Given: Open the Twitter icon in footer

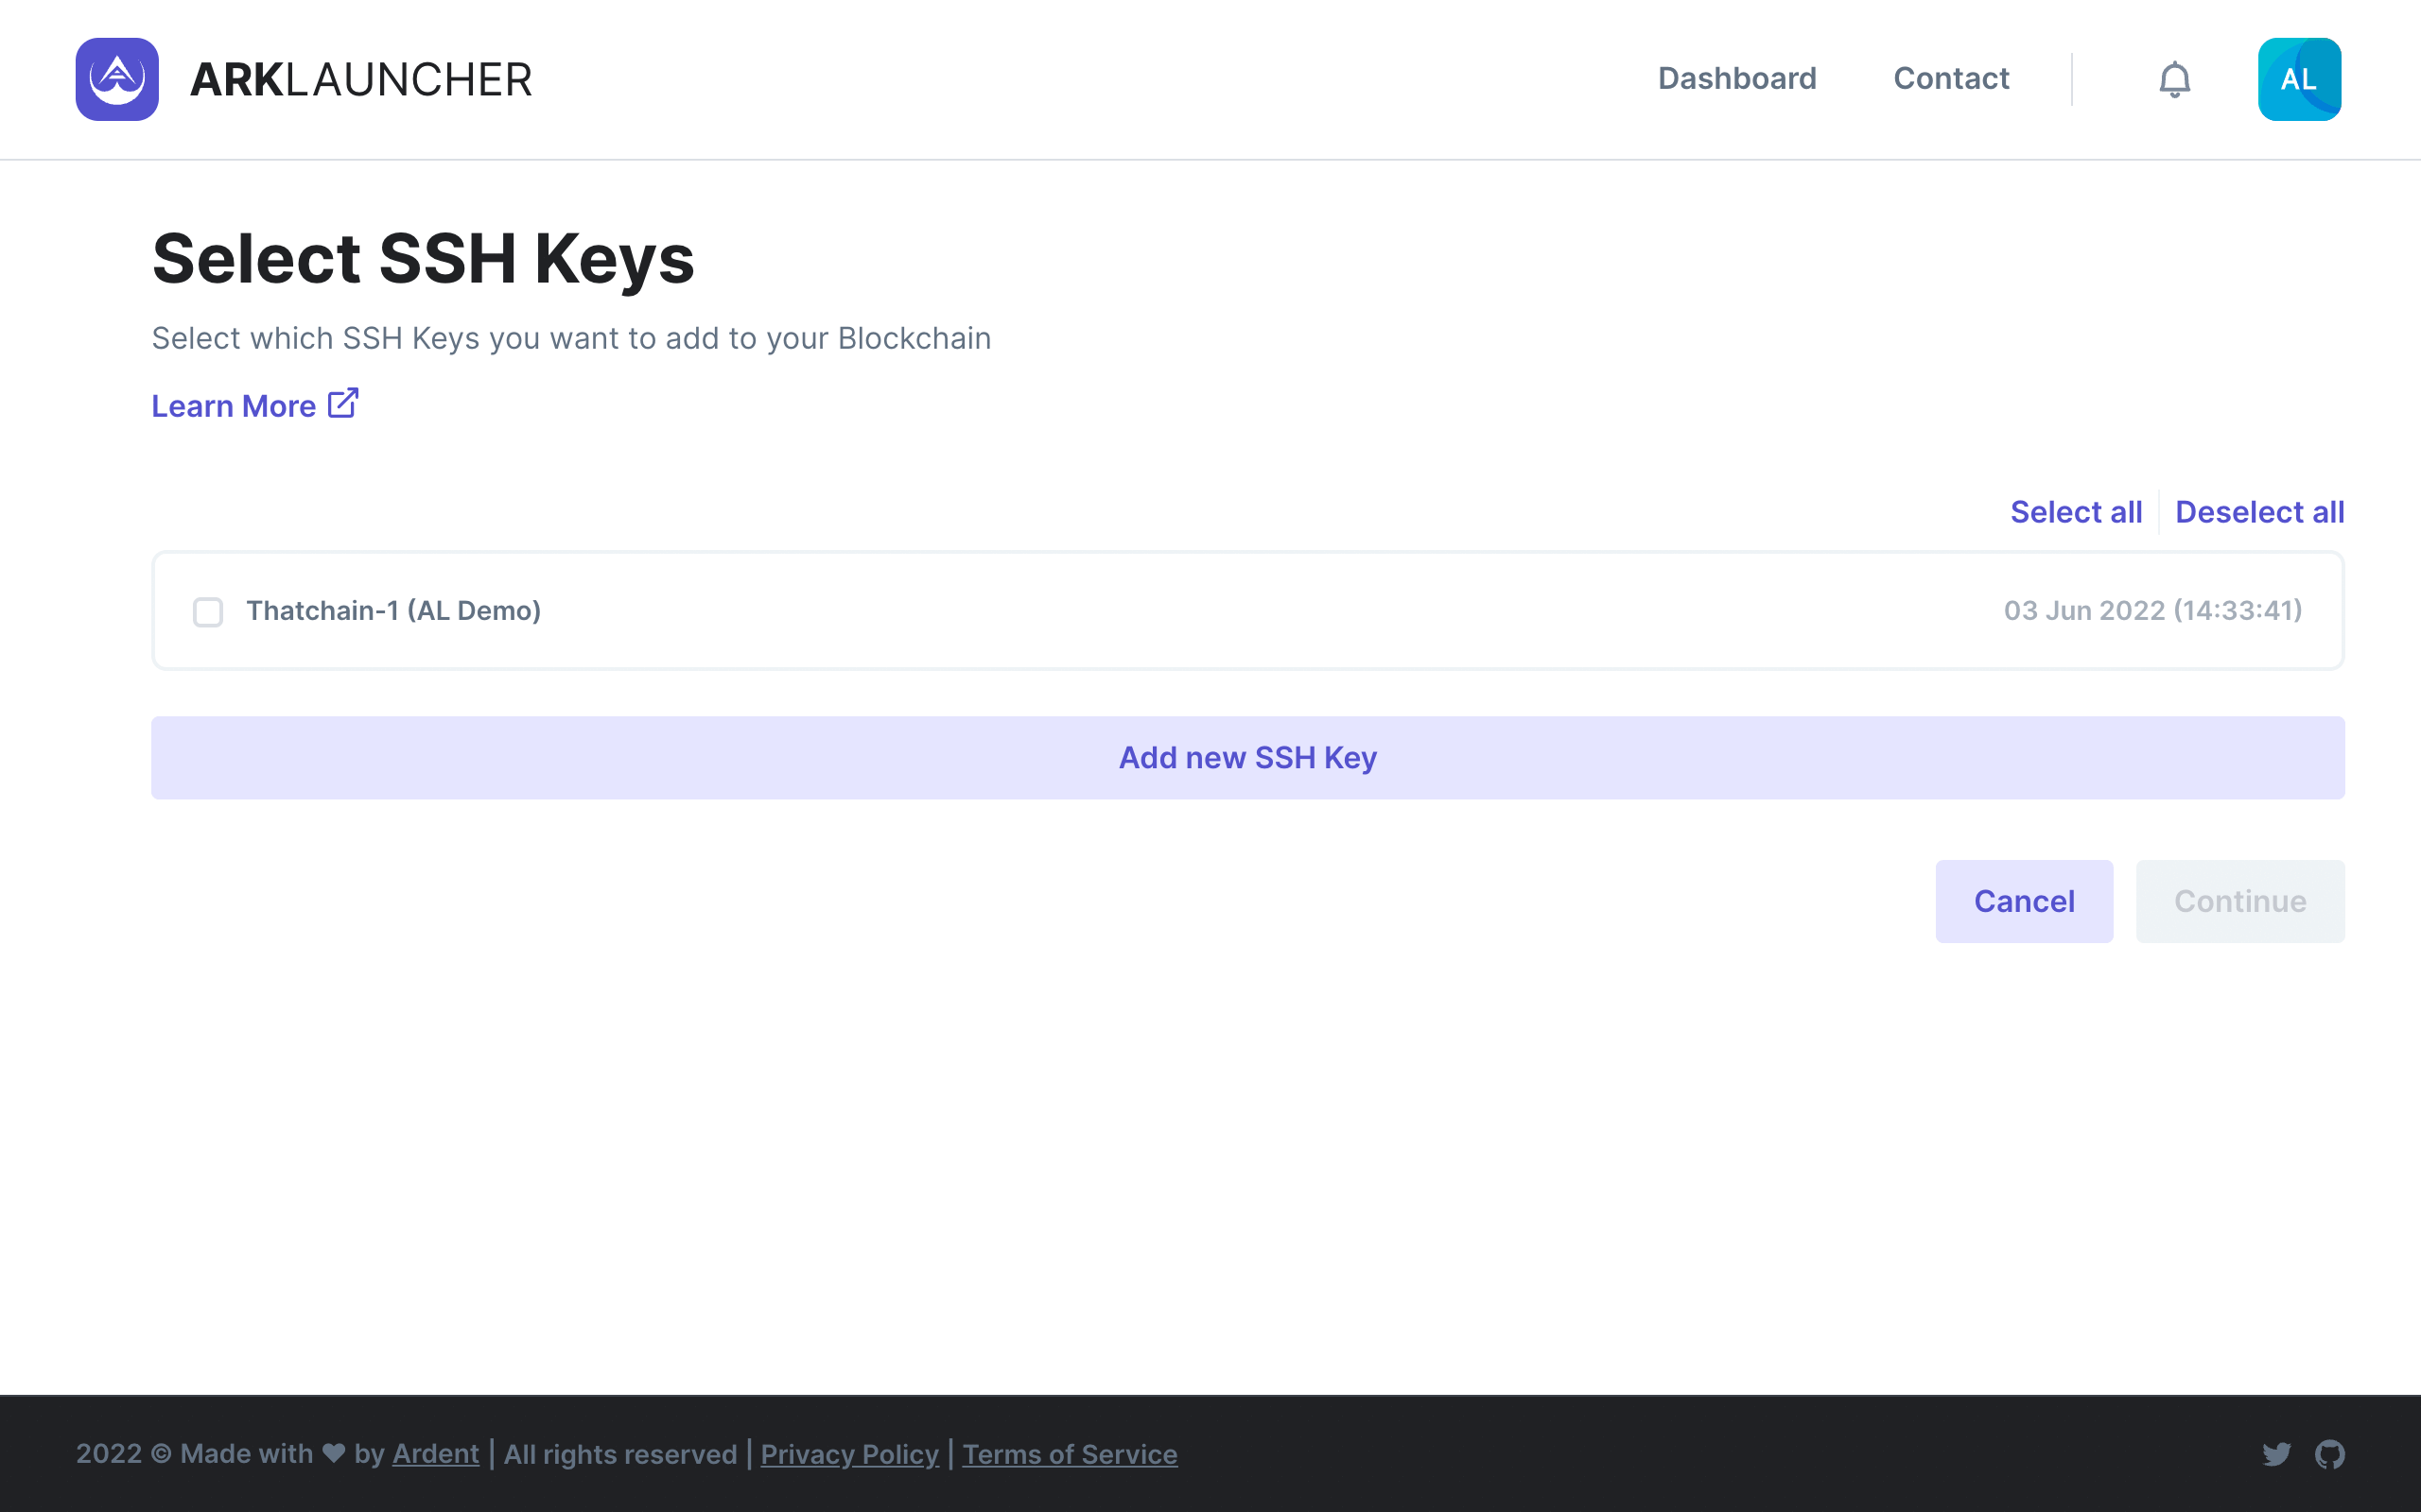Looking at the screenshot, I should [2276, 1454].
